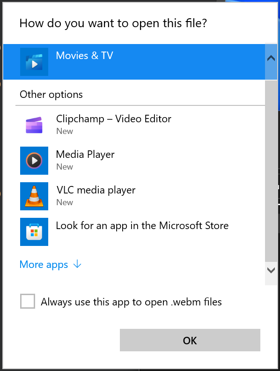The height and width of the screenshot is (371, 280).
Task: Click the down arrow beside More apps
Action: click(x=77, y=264)
